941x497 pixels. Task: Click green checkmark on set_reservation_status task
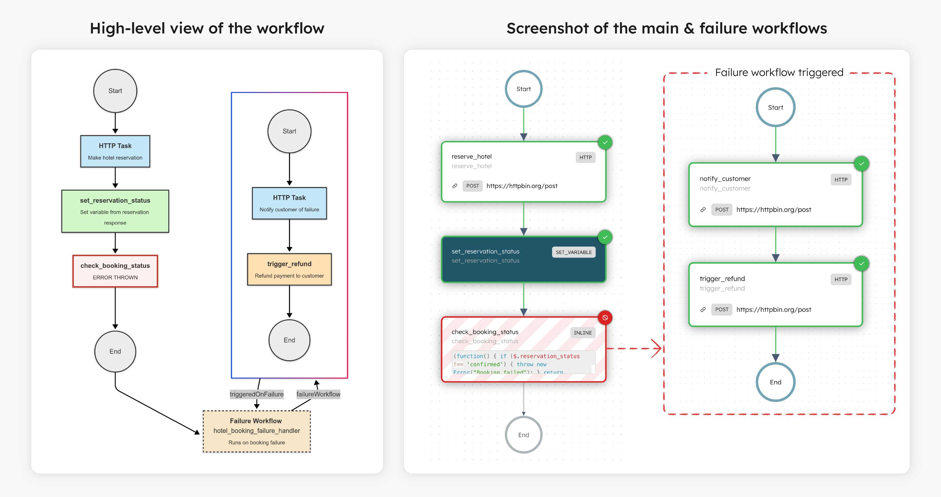pos(605,237)
